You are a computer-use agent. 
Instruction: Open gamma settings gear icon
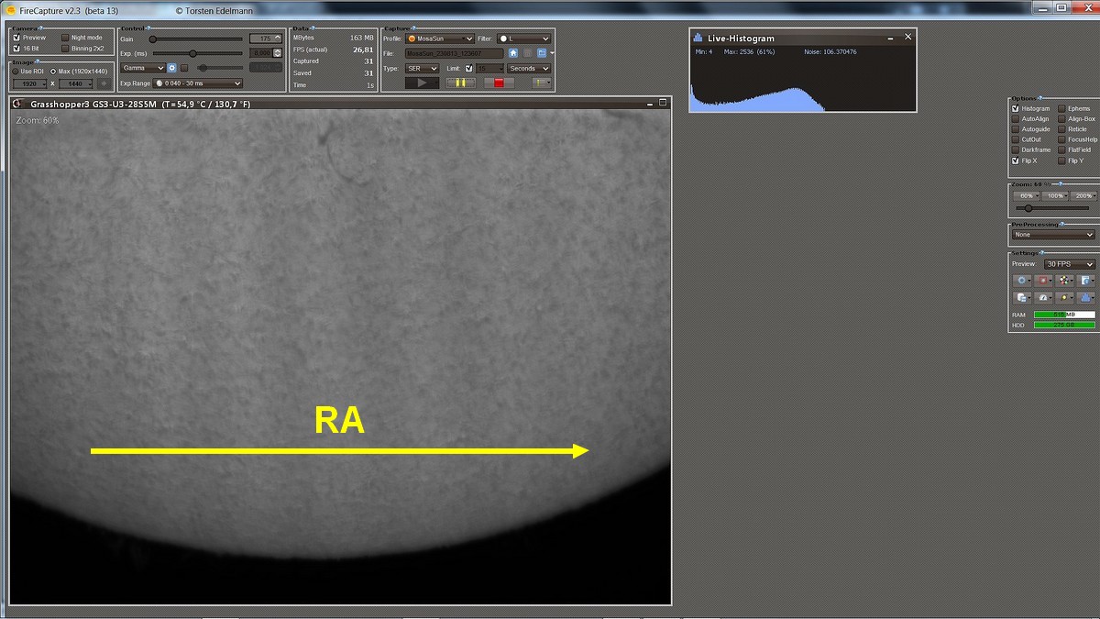coord(171,68)
